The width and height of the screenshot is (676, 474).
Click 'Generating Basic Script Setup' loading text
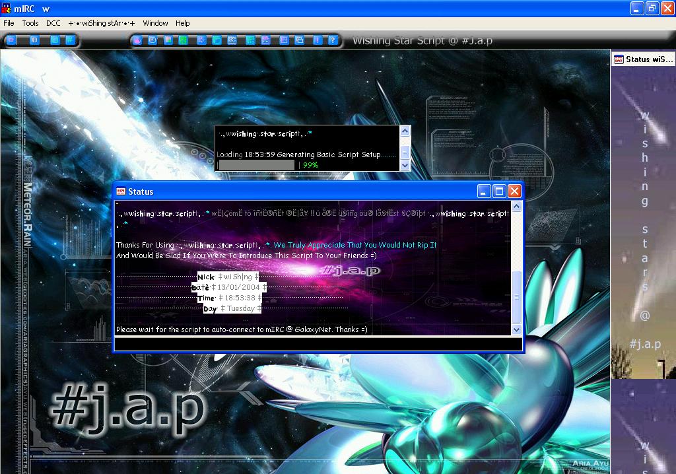[329, 154]
